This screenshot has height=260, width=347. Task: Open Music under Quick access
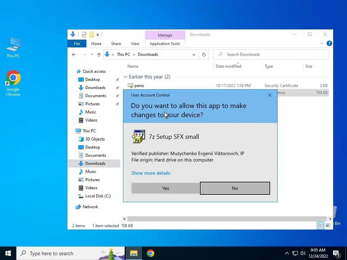point(91,112)
